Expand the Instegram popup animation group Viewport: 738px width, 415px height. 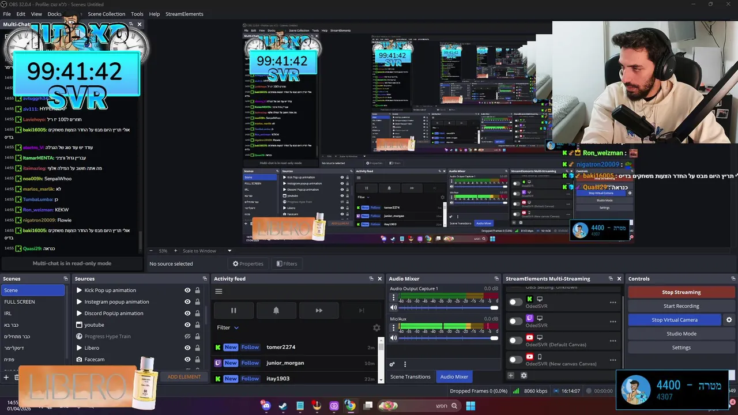79,302
